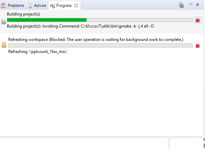Click the Advice lightbulb icon
Viewport: 205px width, 149px height.
tap(30, 6)
